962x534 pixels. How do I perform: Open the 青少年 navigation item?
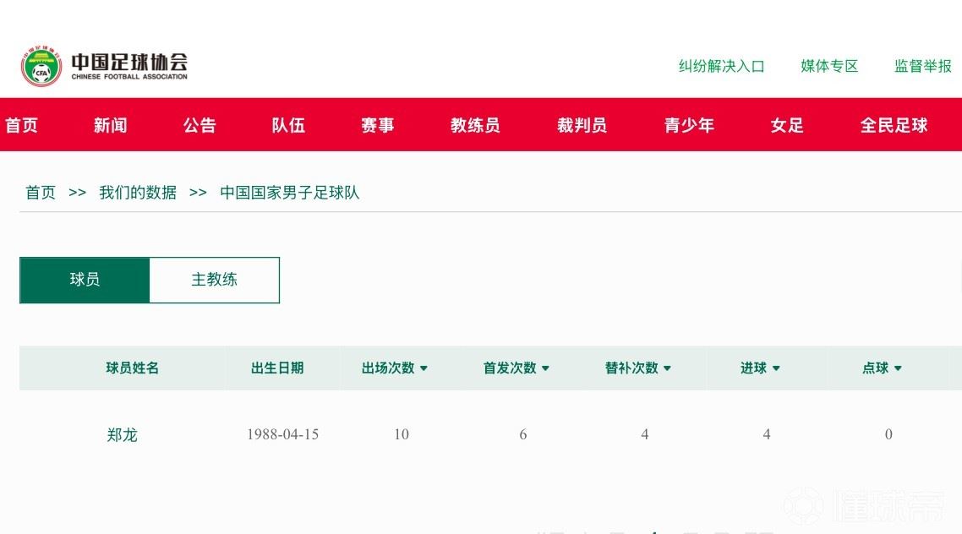pos(689,125)
